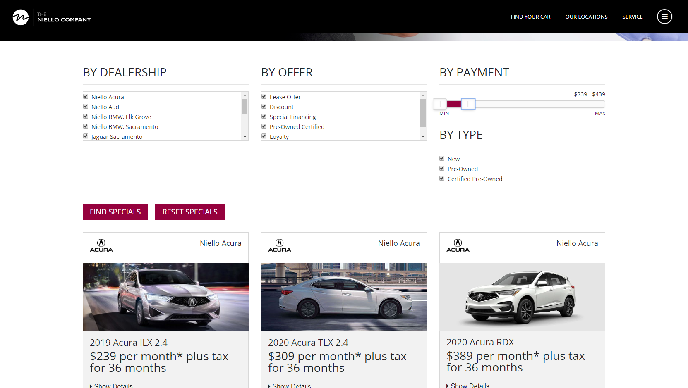Toggle the Niello BMW, Sacramento checkbox
688x388 pixels.
tap(86, 126)
